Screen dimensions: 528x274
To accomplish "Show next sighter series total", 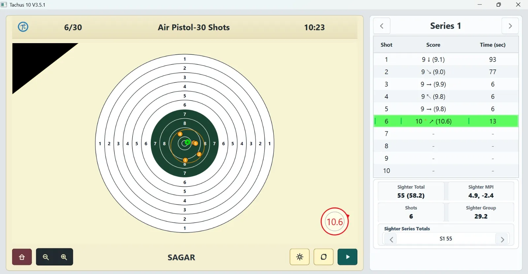I will pos(502,239).
